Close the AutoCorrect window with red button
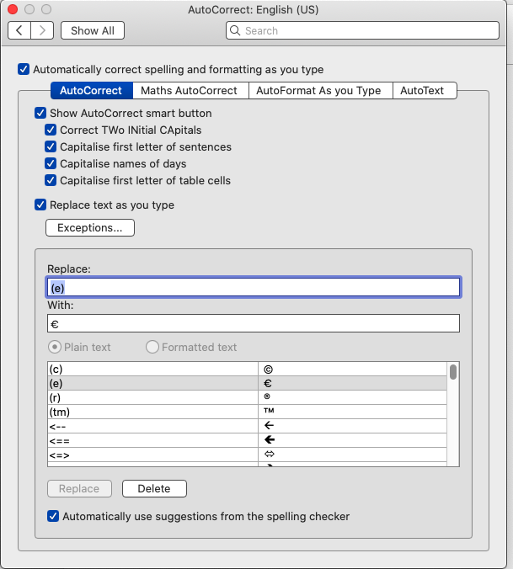The height and width of the screenshot is (569, 513). coord(13,9)
